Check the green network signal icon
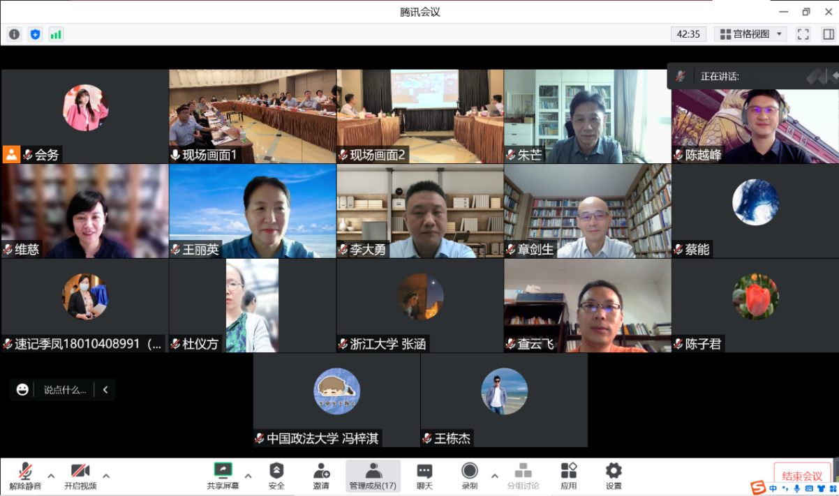Viewport: 839px width, 496px height. tap(56, 34)
